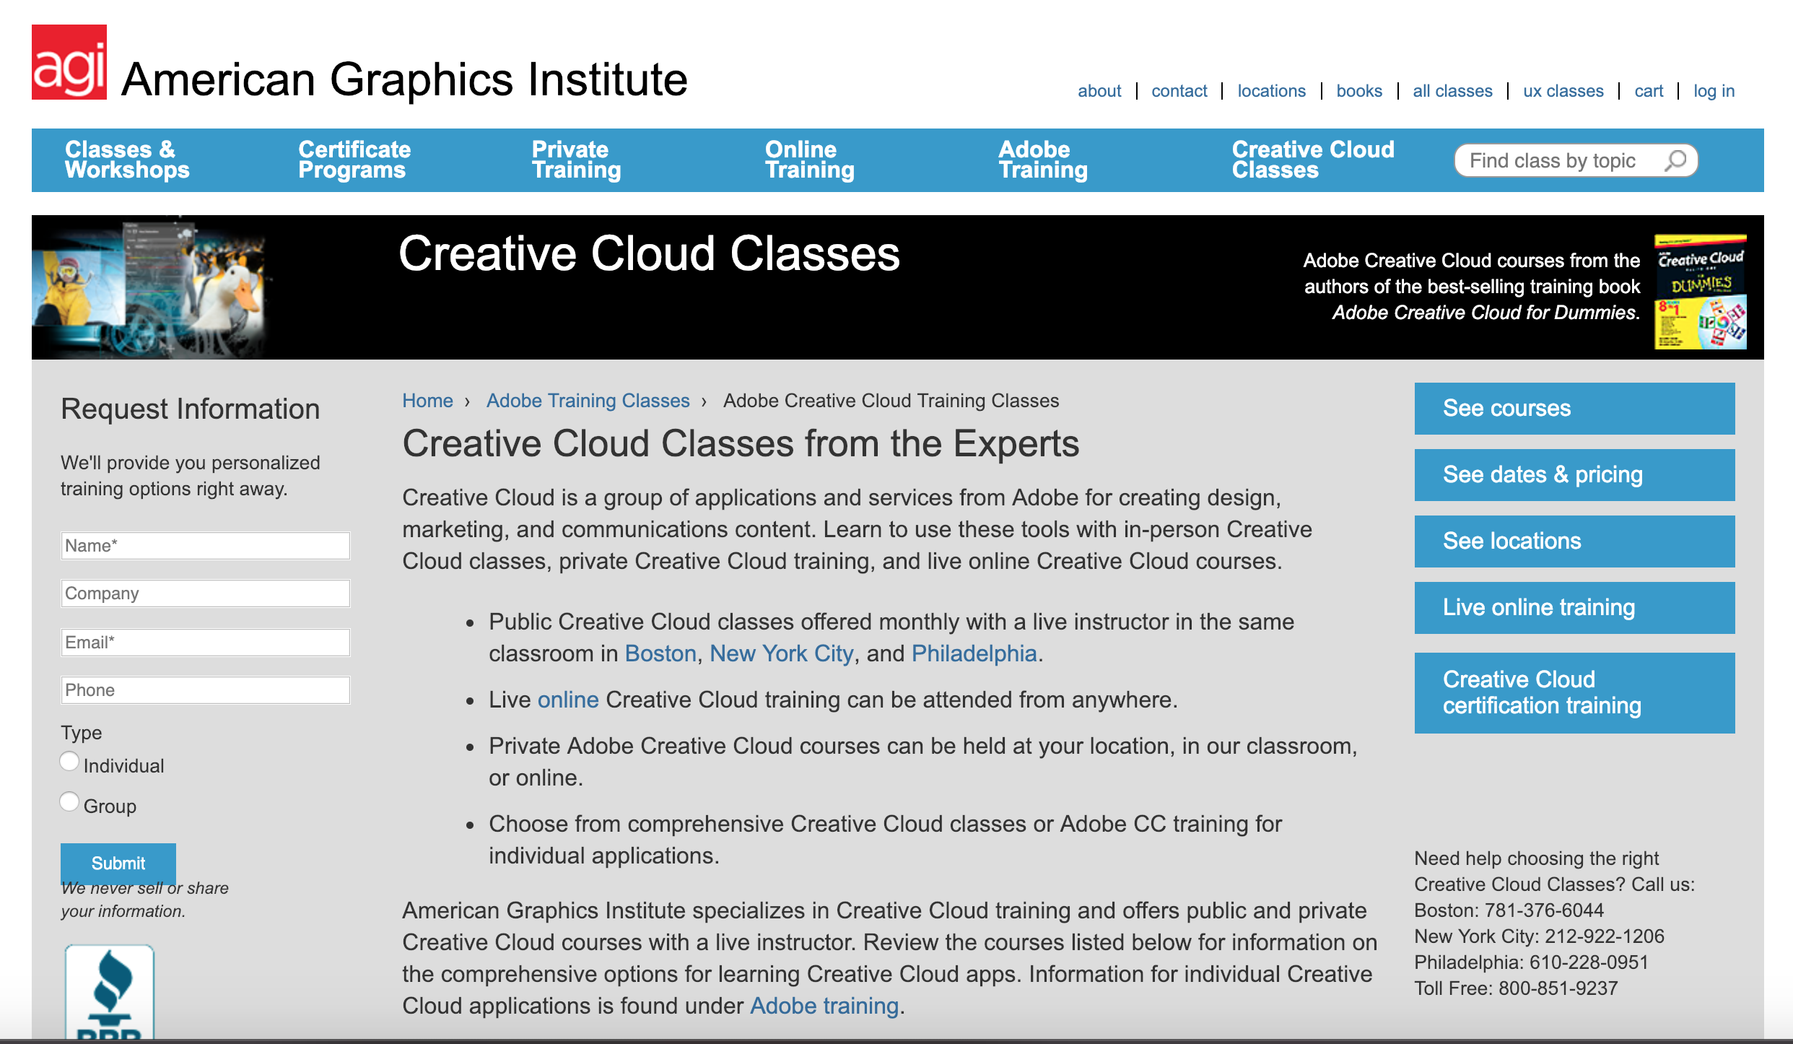This screenshot has height=1044, width=1793.
Task: Submit the Request Information form
Action: coord(118,863)
